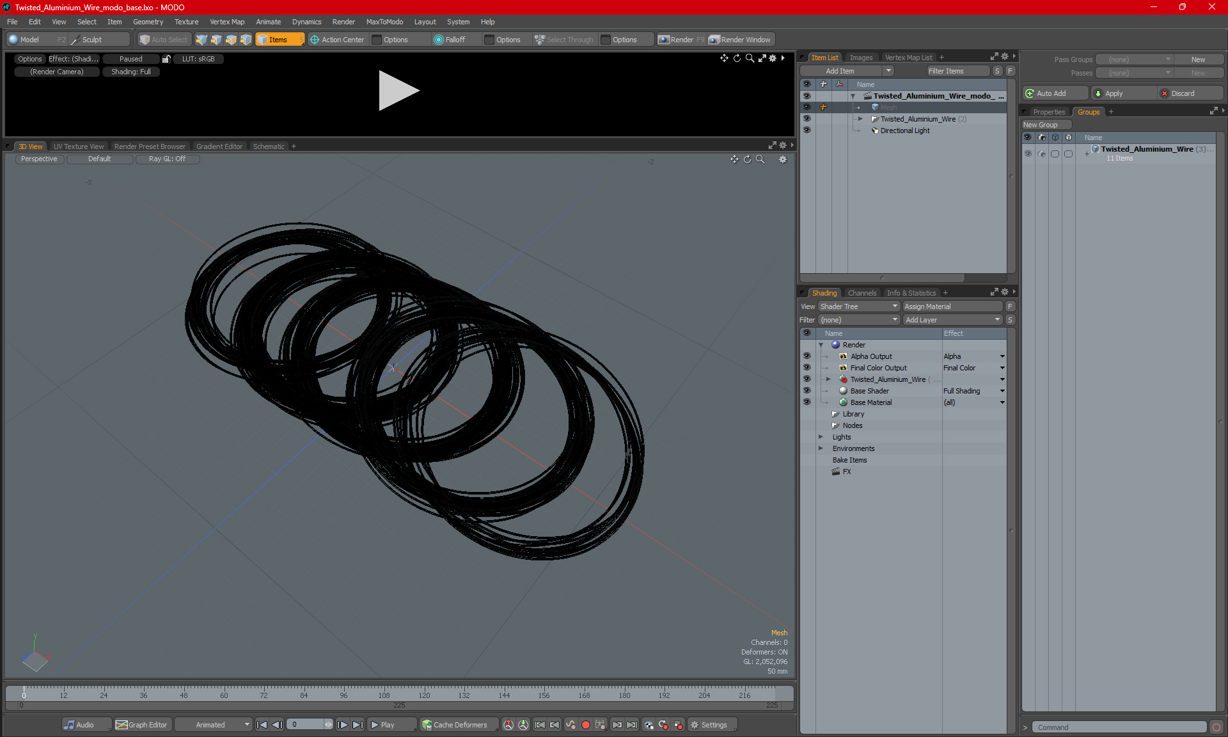Image resolution: width=1228 pixels, height=737 pixels.
Task: Collapse the Render node in Shader Tree
Action: pyautogui.click(x=821, y=345)
